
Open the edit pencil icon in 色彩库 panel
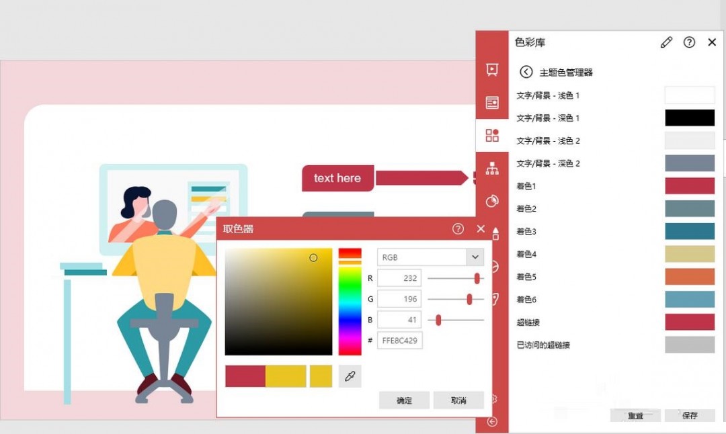pos(666,42)
